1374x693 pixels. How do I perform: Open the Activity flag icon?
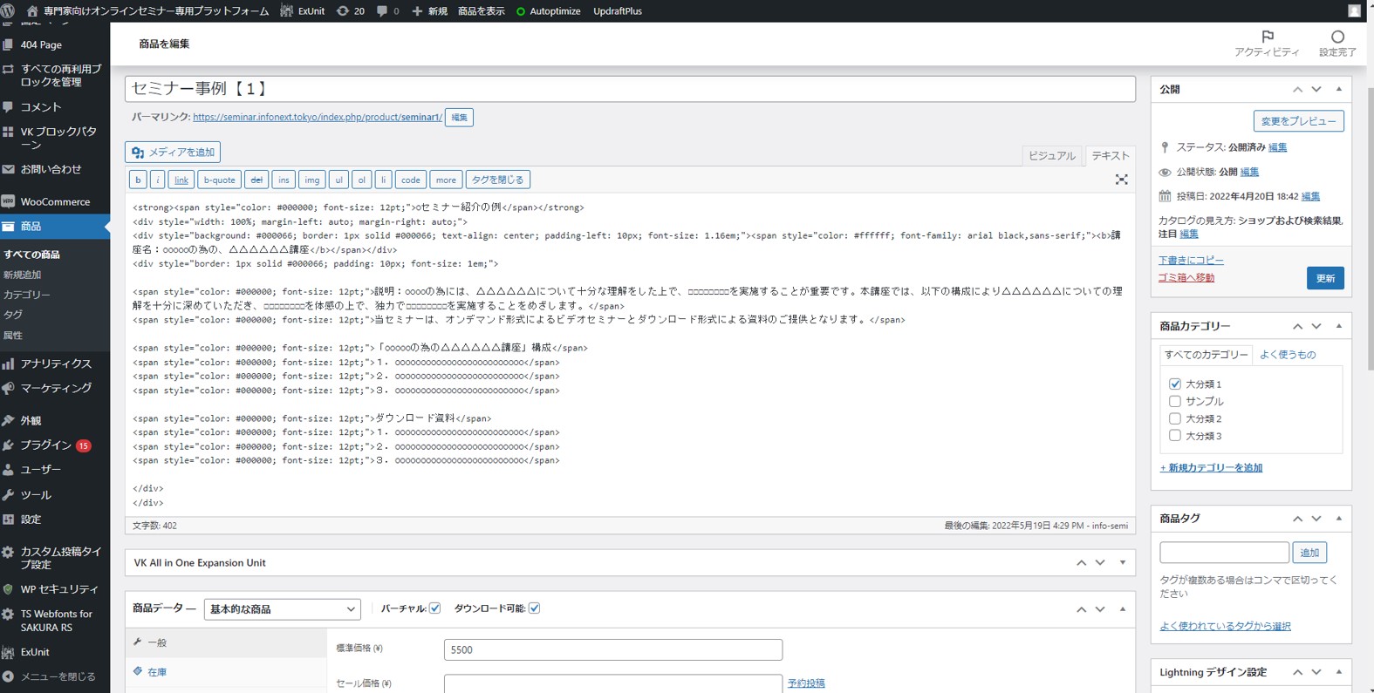[x=1267, y=37]
